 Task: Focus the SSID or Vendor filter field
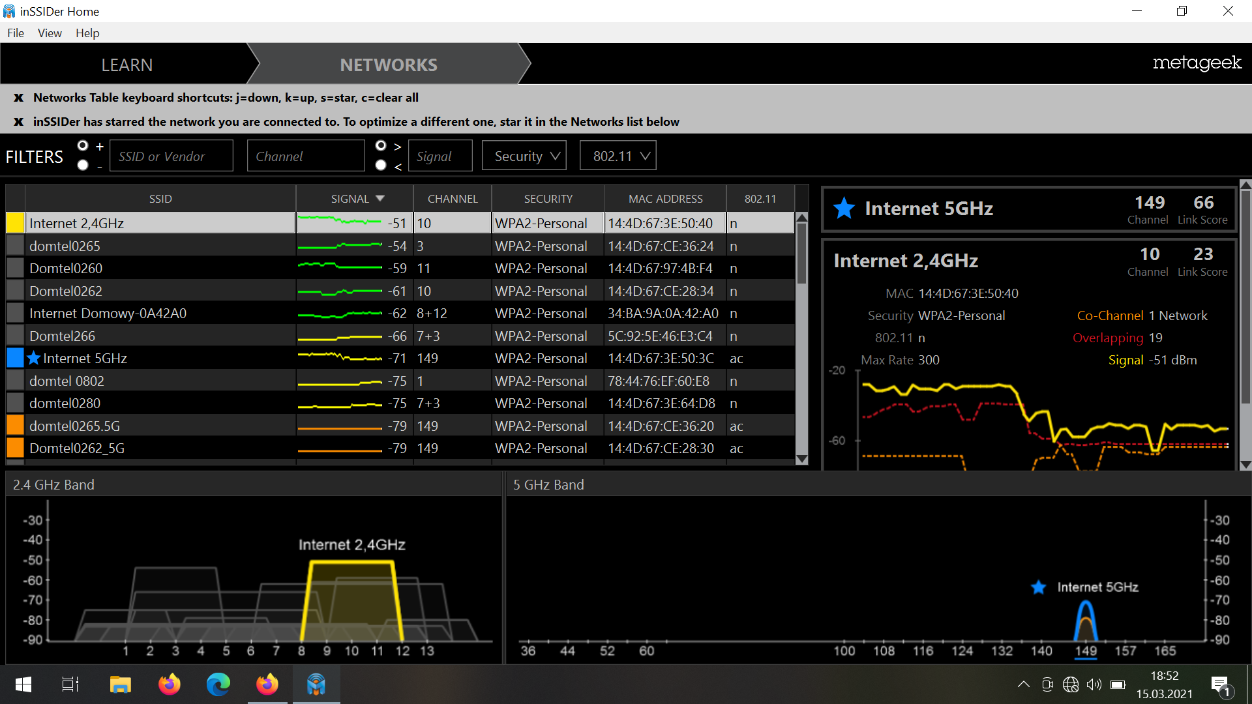[171, 156]
